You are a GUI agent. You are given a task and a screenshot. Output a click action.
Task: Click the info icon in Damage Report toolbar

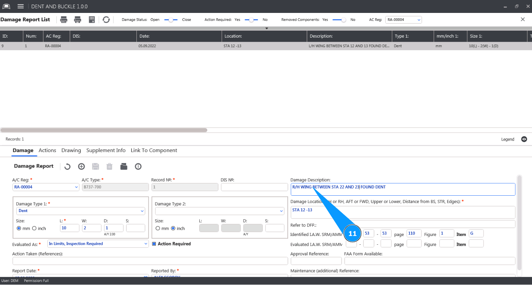point(138,166)
